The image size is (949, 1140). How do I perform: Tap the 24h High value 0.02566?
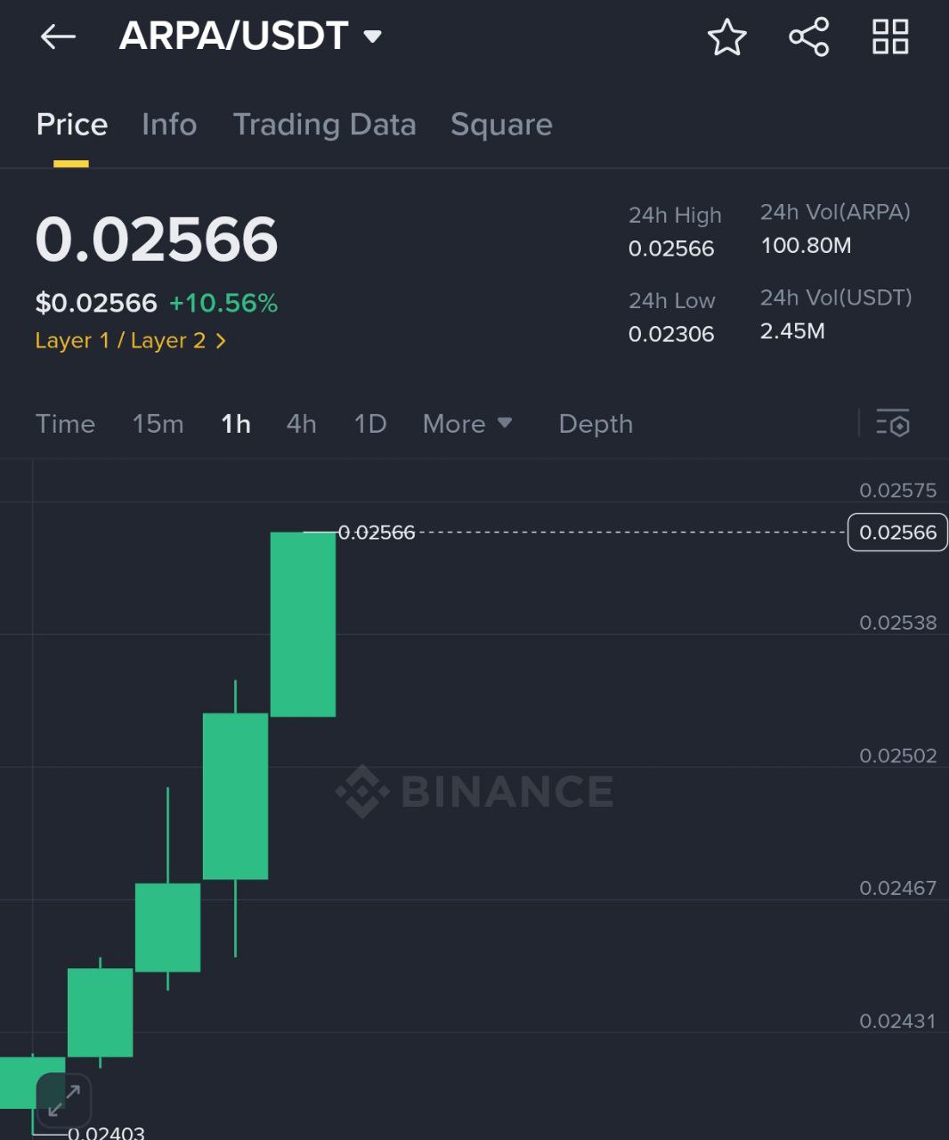click(671, 248)
